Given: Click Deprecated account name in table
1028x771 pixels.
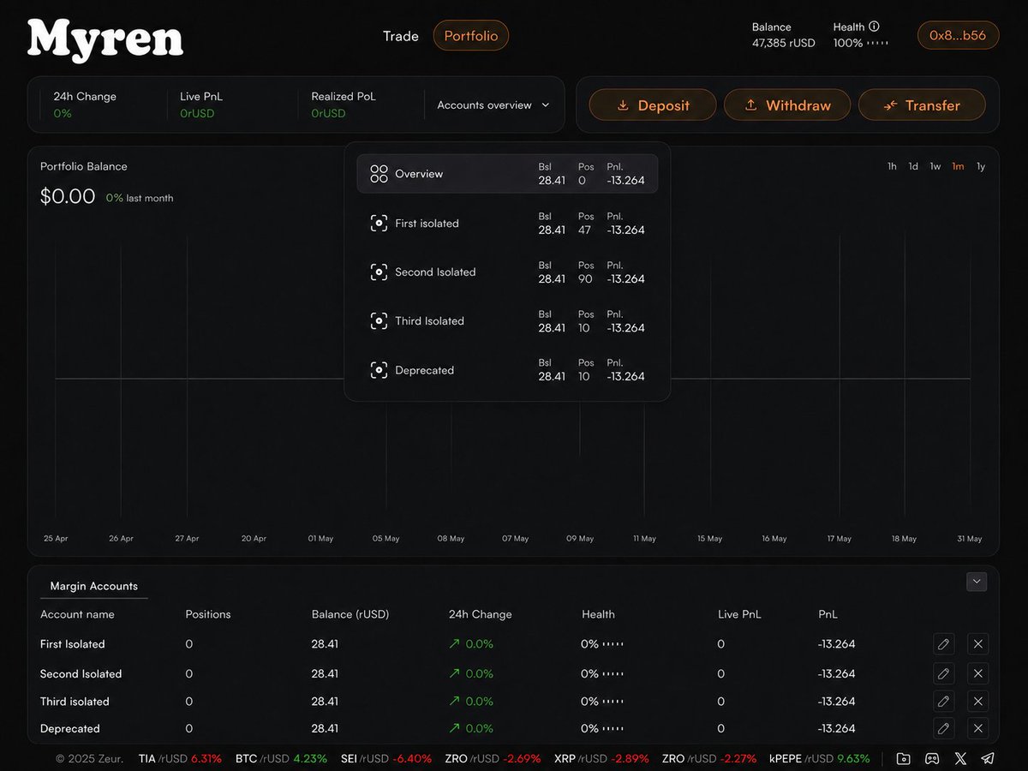Looking at the screenshot, I should (x=70, y=728).
